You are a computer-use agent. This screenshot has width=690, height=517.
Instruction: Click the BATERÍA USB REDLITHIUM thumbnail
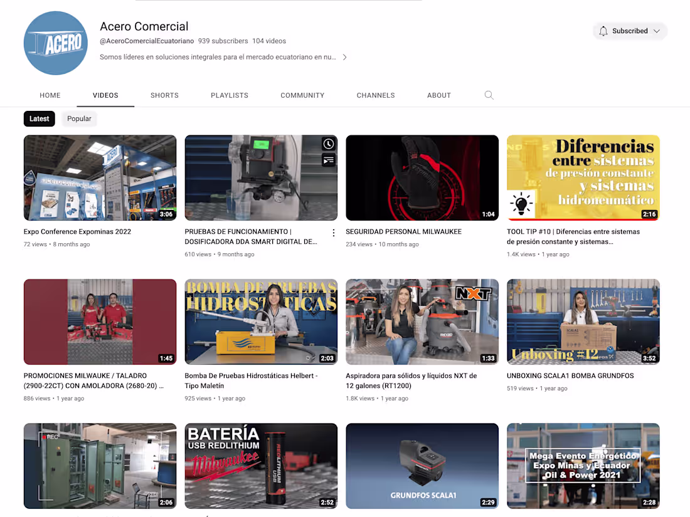pos(261,466)
